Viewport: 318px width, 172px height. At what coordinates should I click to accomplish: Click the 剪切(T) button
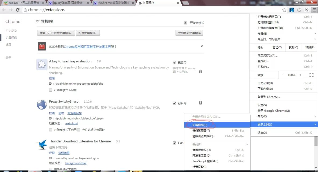pyautogui.click(x=277, y=47)
